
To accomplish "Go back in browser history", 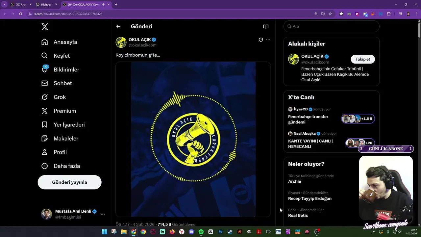I will click(5, 14).
